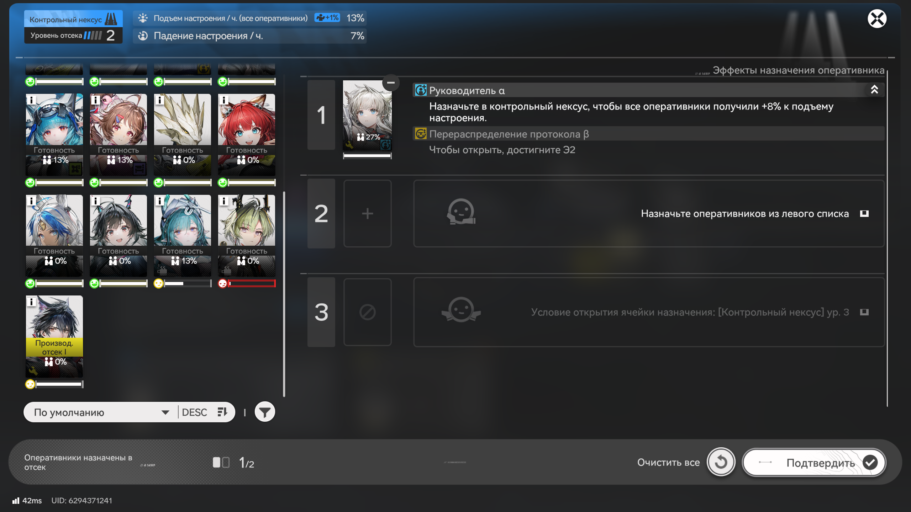Toggle slot 3 condition marker
The image size is (911, 512).
(864, 312)
